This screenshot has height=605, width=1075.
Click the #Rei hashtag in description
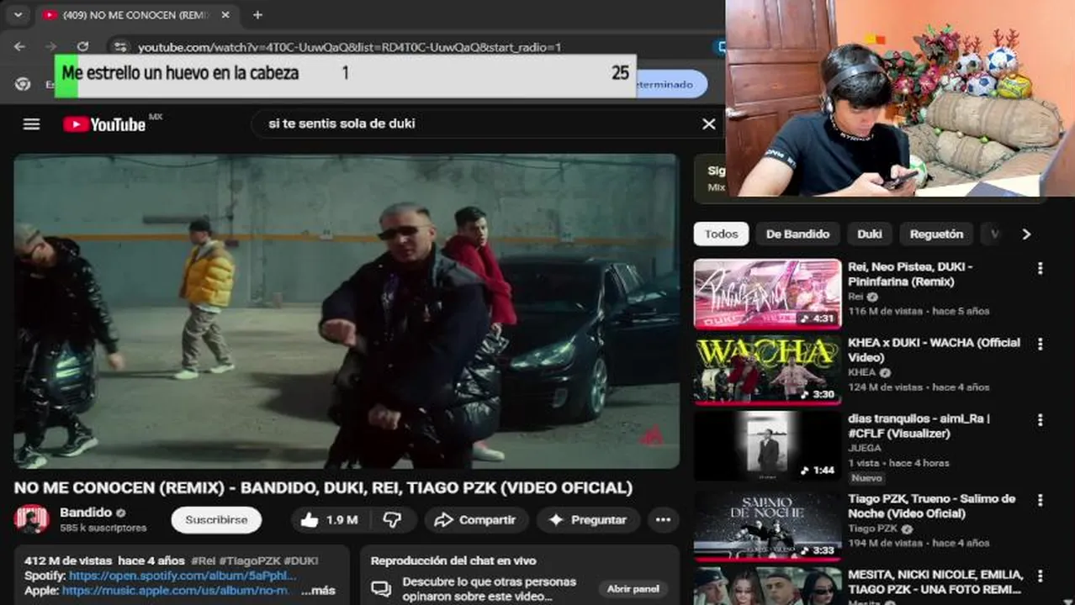pos(204,560)
